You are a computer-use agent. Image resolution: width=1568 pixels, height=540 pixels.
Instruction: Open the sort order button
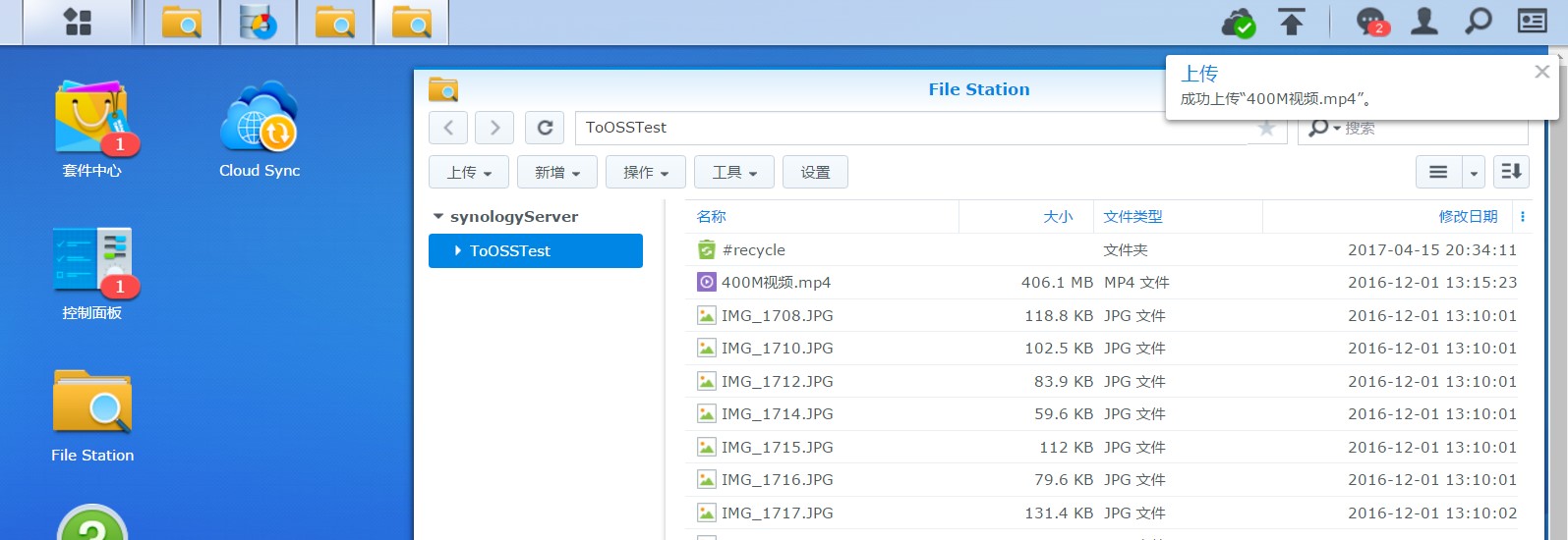click(1511, 172)
